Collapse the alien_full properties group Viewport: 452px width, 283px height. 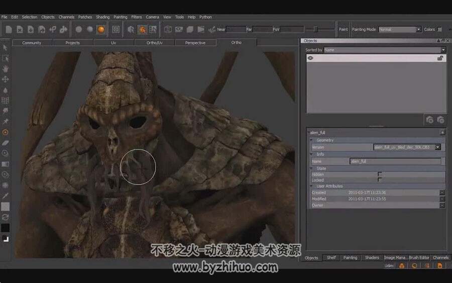point(309,133)
